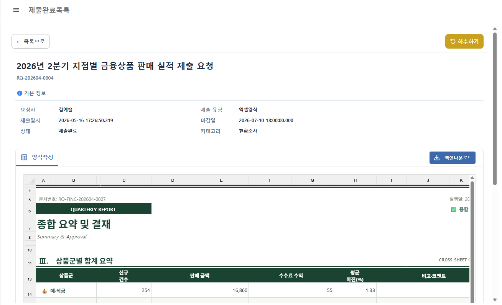Select the QUARTERLY REPORT cell
The image size is (502, 305).
click(94, 209)
